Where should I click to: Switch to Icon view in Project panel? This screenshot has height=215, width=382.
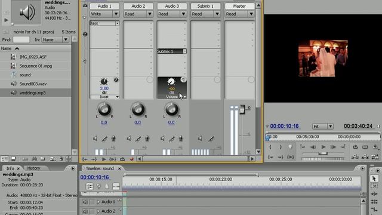tap(13, 159)
